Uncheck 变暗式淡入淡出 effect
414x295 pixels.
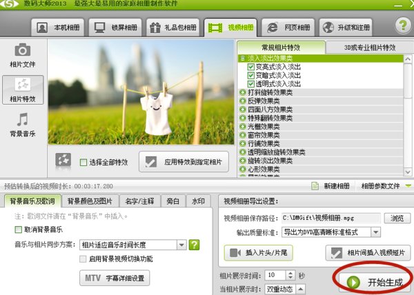coord(251,75)
